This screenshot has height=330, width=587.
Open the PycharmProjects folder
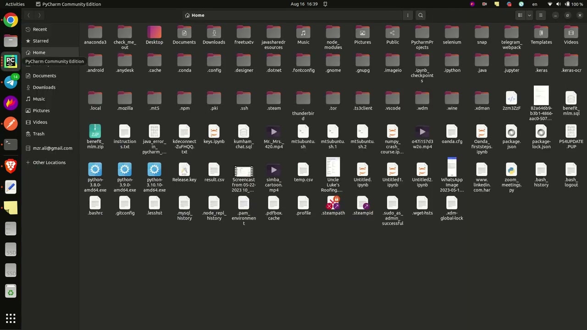point(422,38)
